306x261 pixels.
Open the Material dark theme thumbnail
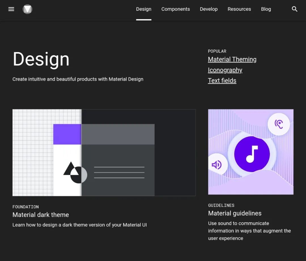point(104,153)
